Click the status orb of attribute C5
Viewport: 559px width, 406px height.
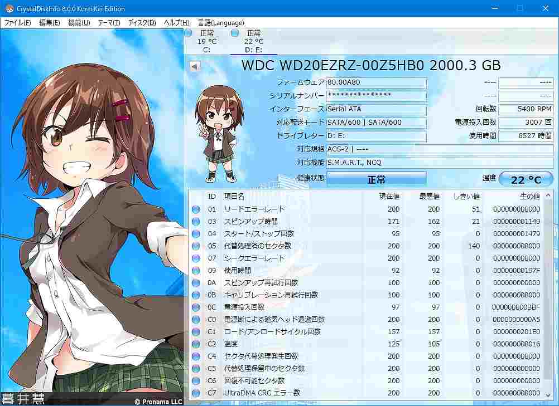196,369
